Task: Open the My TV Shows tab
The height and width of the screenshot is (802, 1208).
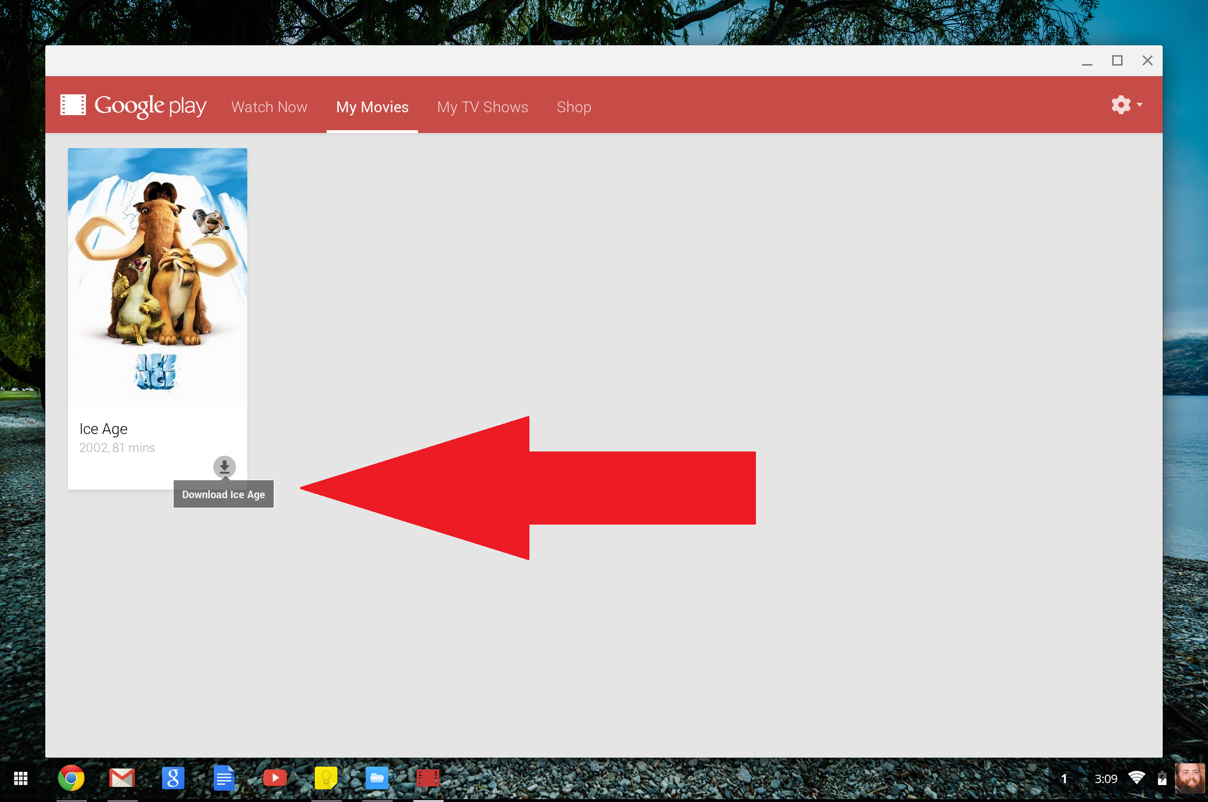Action: pyautogui.click(x=482, y=107)
